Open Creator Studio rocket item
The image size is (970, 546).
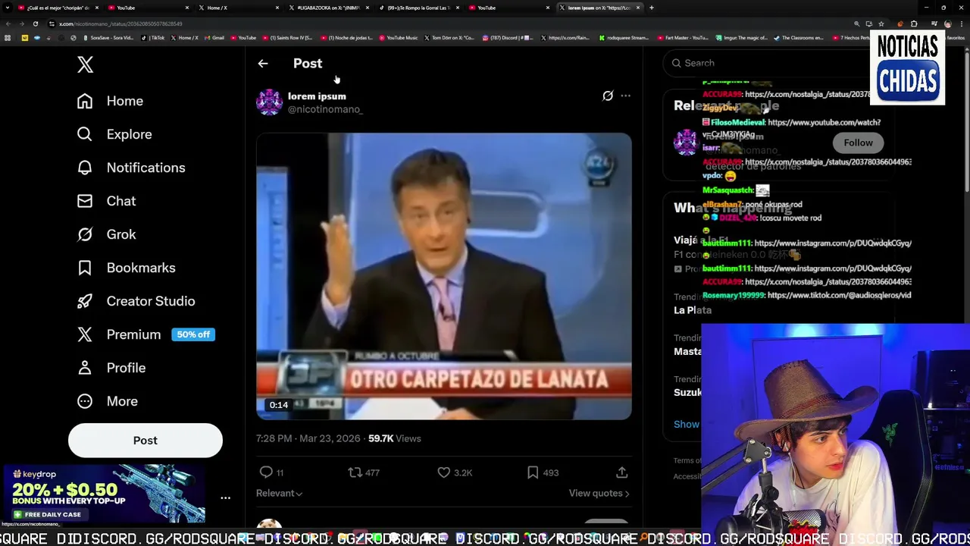click(x=136, y=301)
